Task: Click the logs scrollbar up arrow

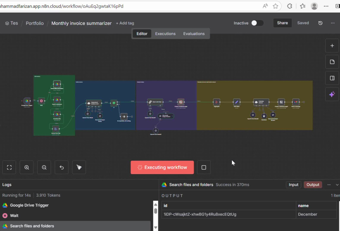Action: pos(155,204)
